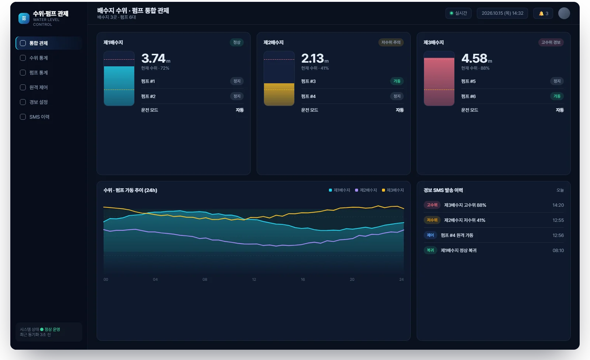Click the 제2배수지 yellow water level gauge

click(x=279, y=78)
